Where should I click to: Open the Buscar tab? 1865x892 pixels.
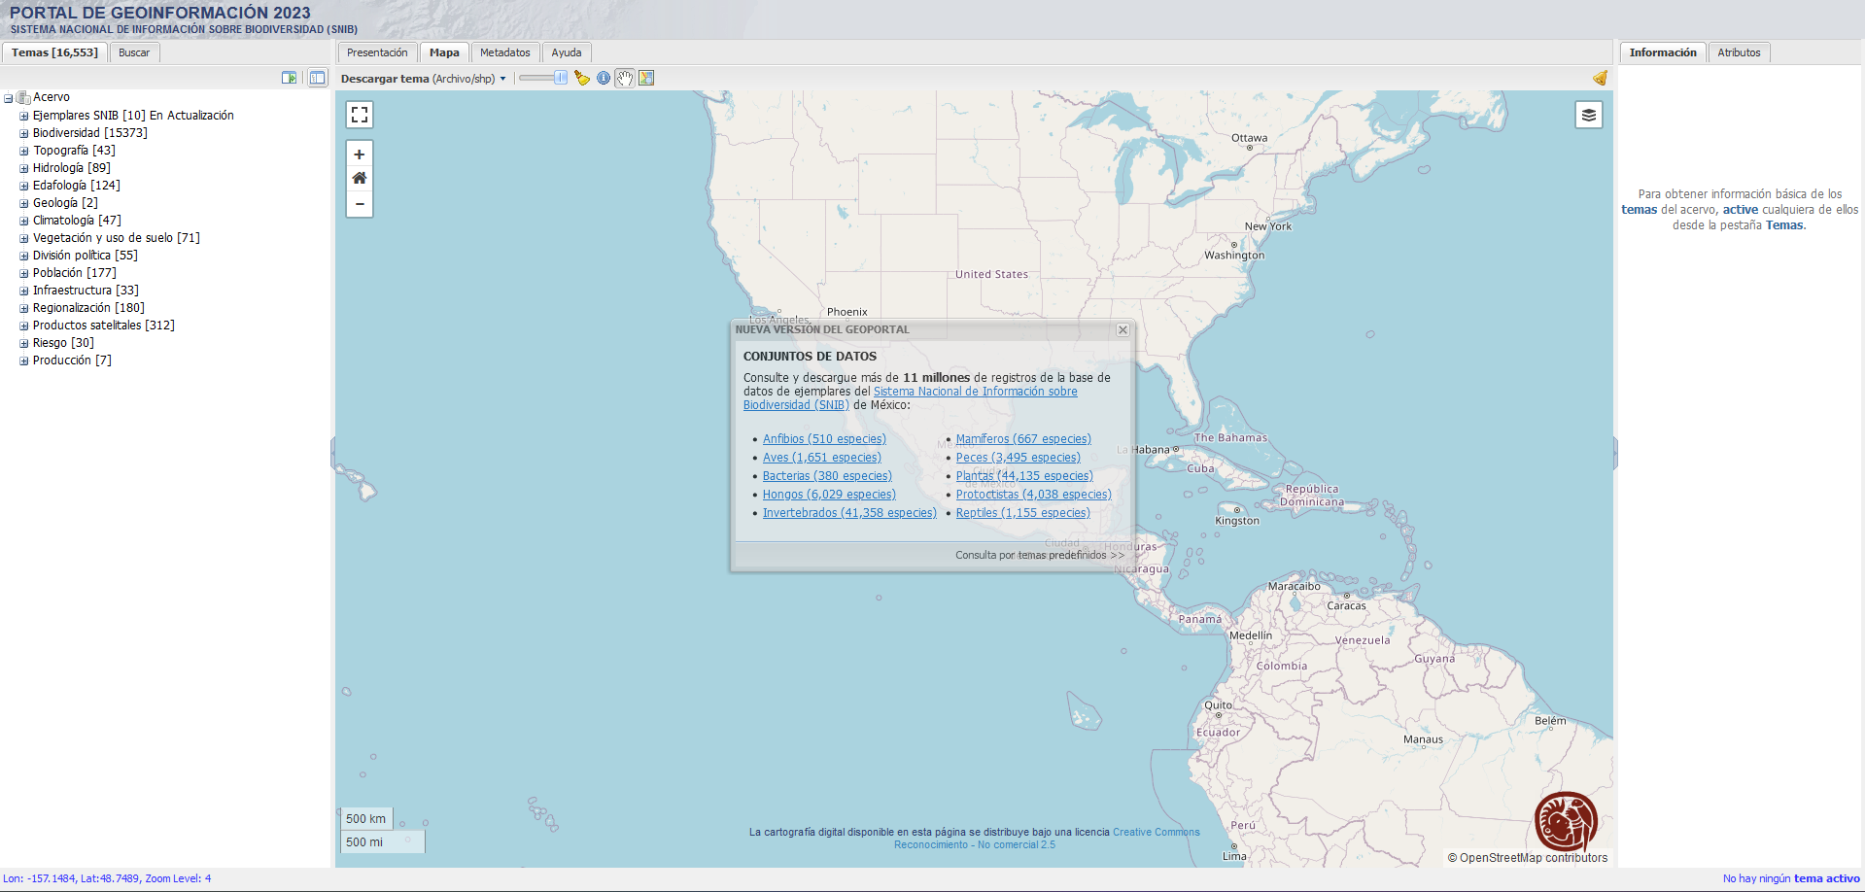pos(134,52)
